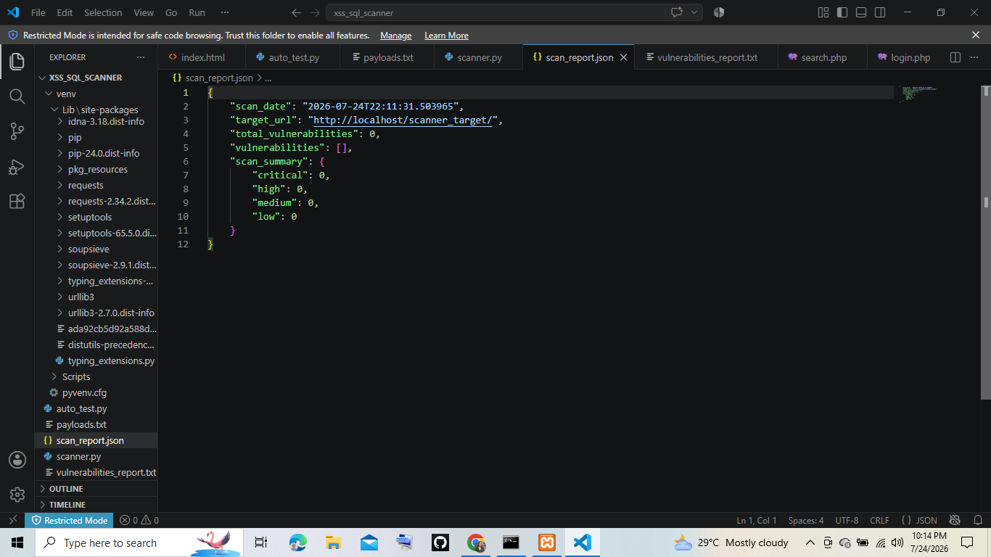Toggle the bottom Panel

(x=861, y=12)
